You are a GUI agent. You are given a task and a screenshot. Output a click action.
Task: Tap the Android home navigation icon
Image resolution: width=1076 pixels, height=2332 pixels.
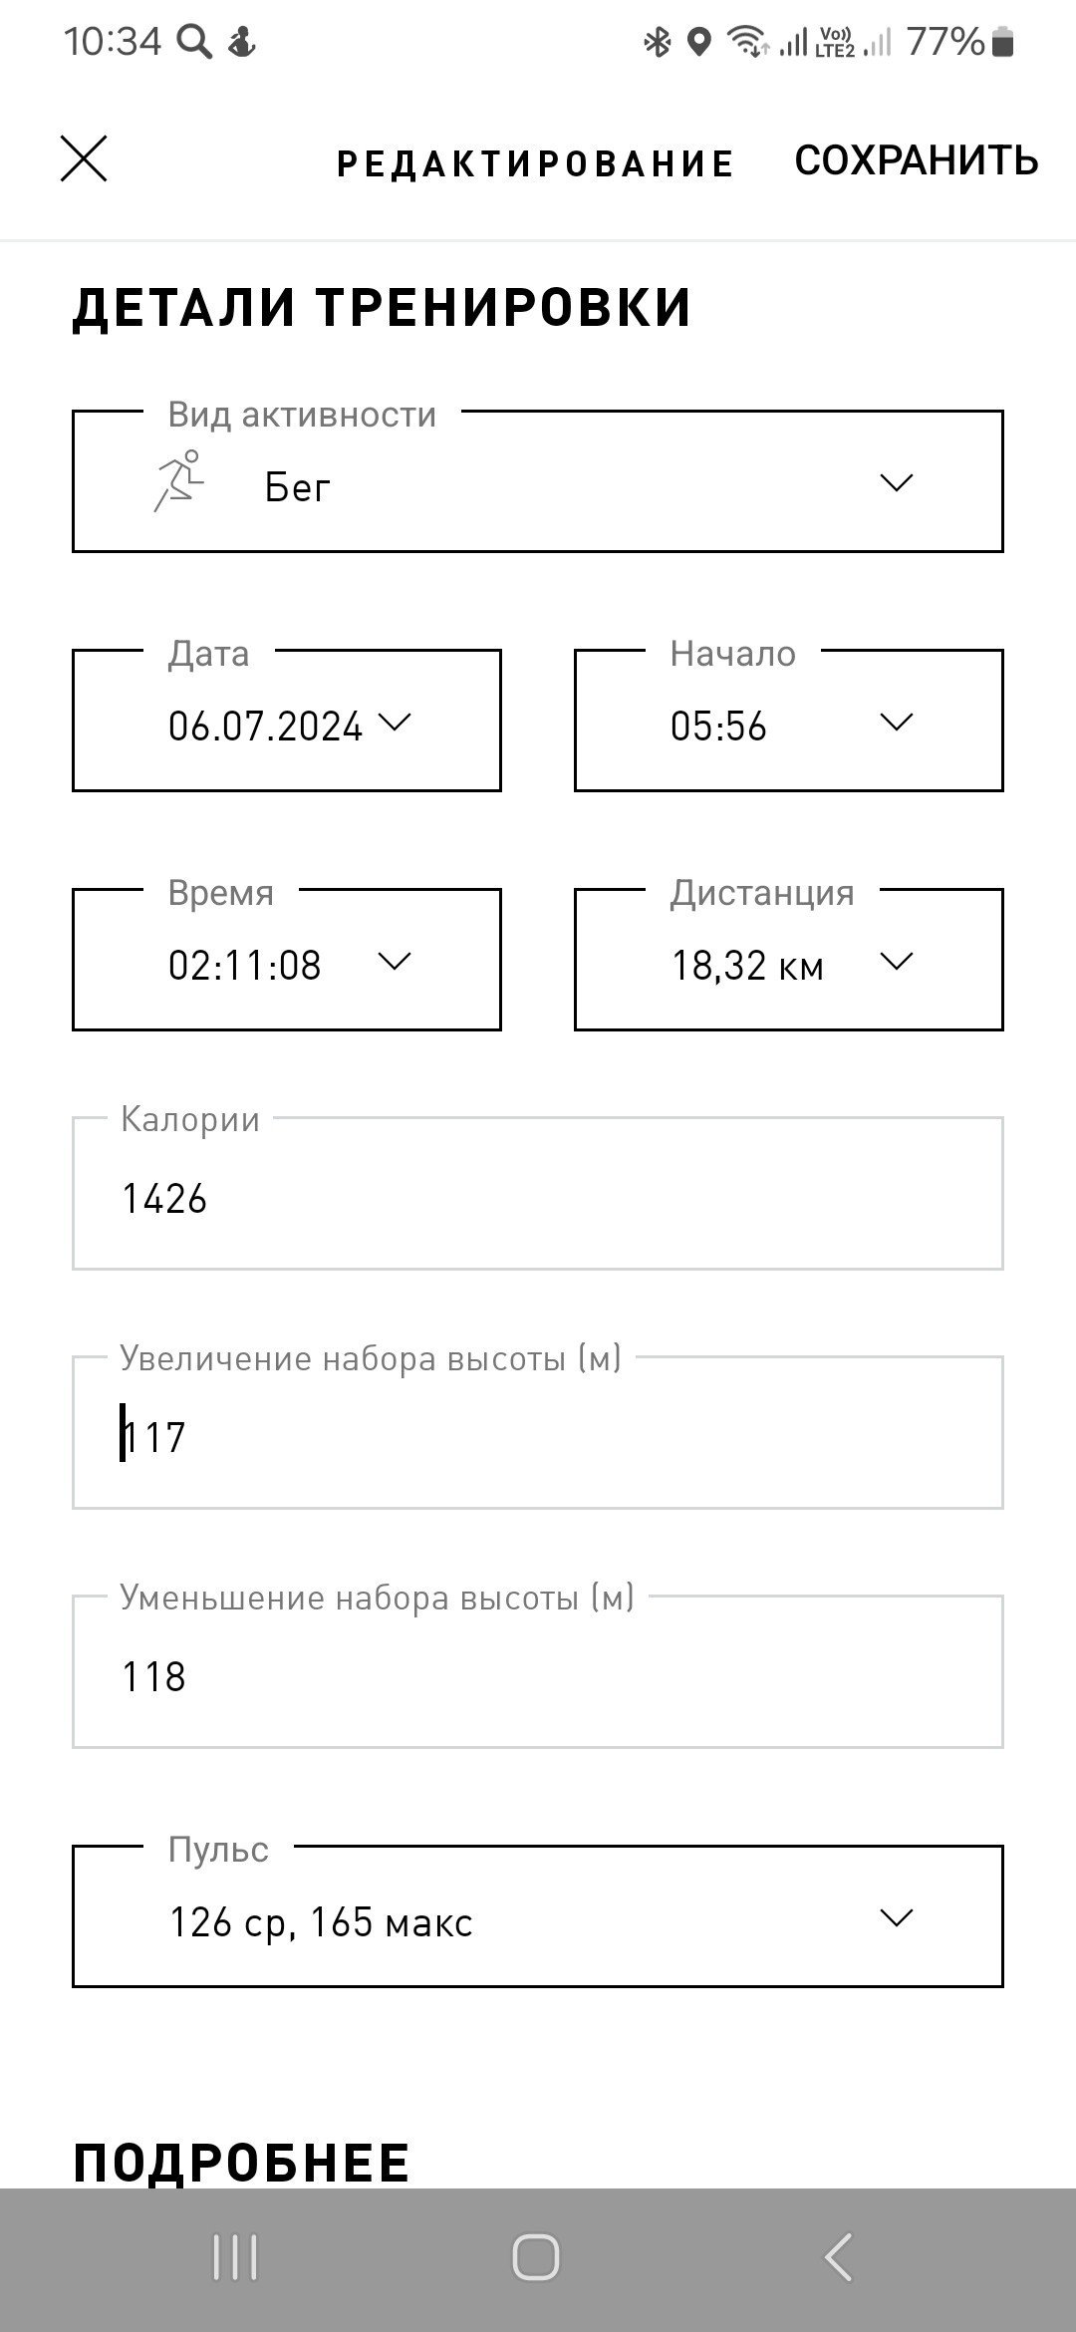pos(536,2257)
